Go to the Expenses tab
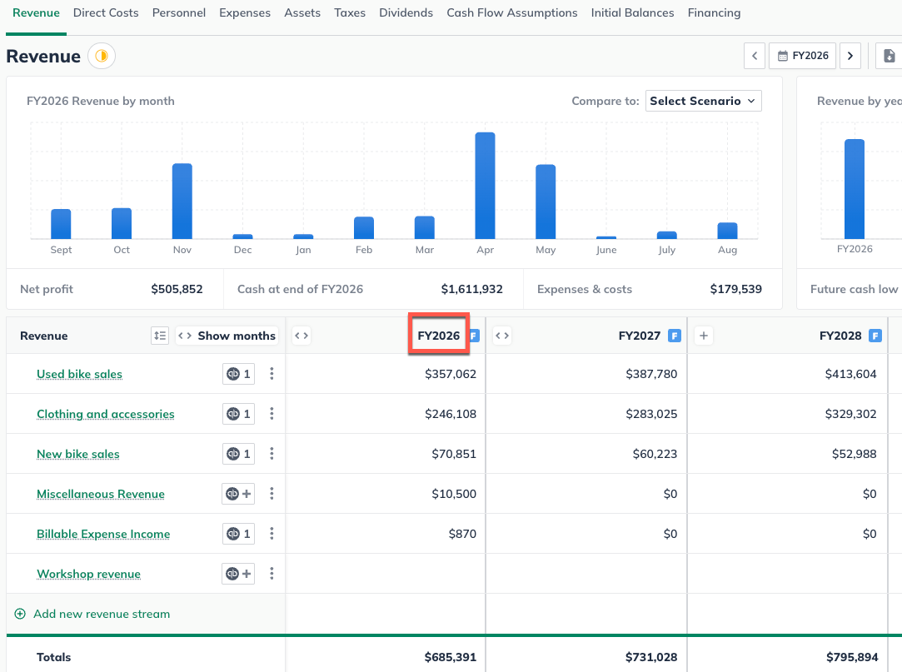This screenshot has width=902, height=672. [x=245, y=12]
